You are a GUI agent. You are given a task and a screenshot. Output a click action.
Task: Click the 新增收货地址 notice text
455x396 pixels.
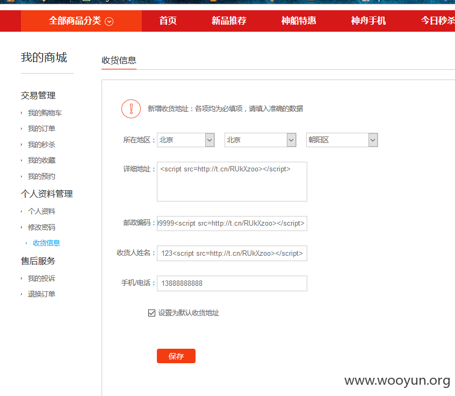(x=226, y=109)
